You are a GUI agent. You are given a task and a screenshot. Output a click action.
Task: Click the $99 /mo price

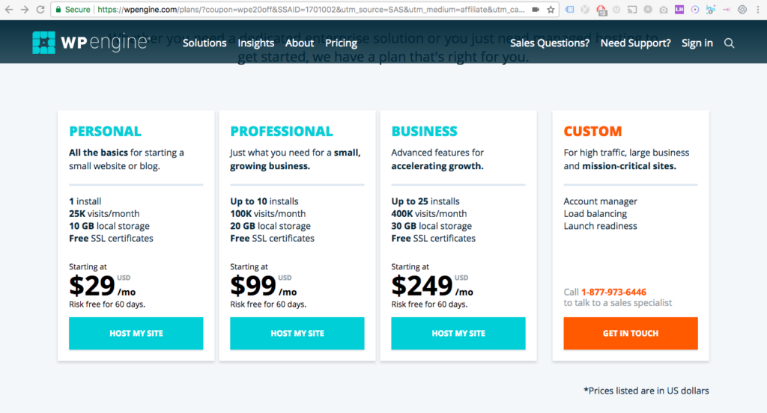click(x=263, y=286)
